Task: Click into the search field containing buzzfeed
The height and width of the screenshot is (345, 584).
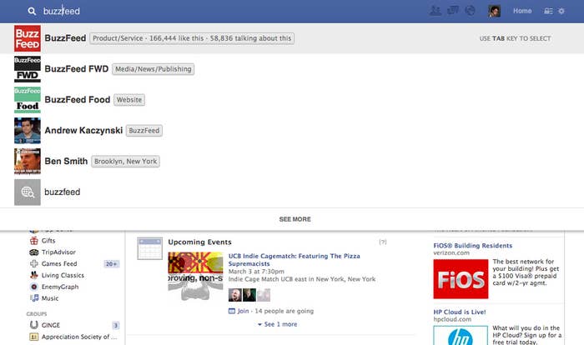Action: pyautogui.click(x=224, y=11)
